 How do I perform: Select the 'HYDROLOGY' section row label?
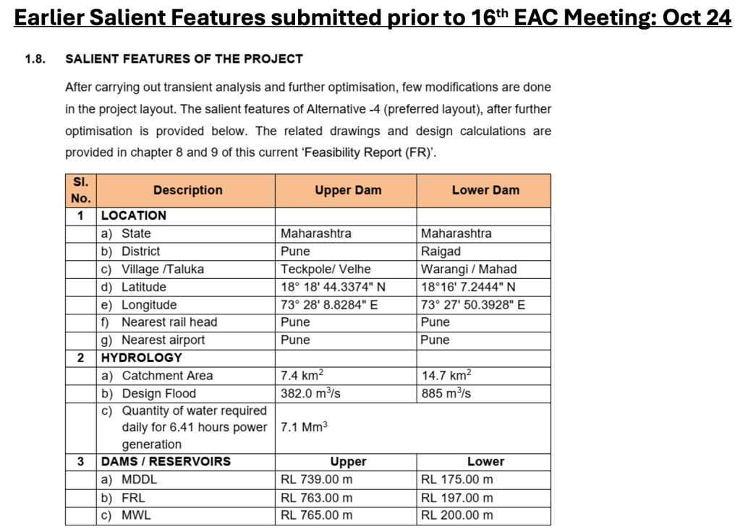point(142,358)
